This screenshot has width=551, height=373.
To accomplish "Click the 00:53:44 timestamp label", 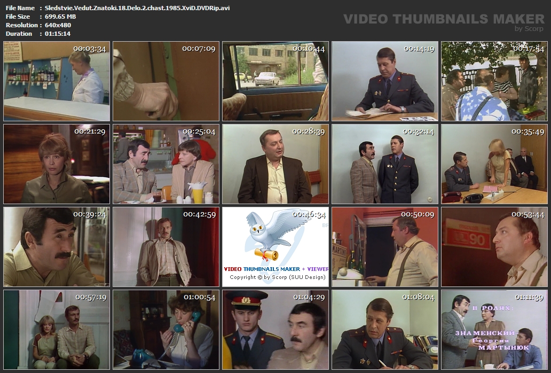I will [528, 214].
